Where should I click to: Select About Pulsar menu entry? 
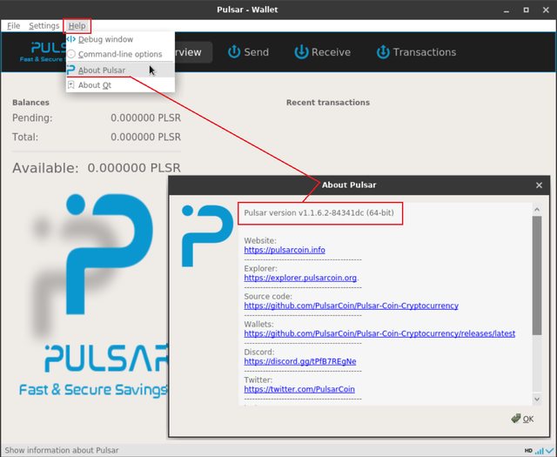coord(120,71)
